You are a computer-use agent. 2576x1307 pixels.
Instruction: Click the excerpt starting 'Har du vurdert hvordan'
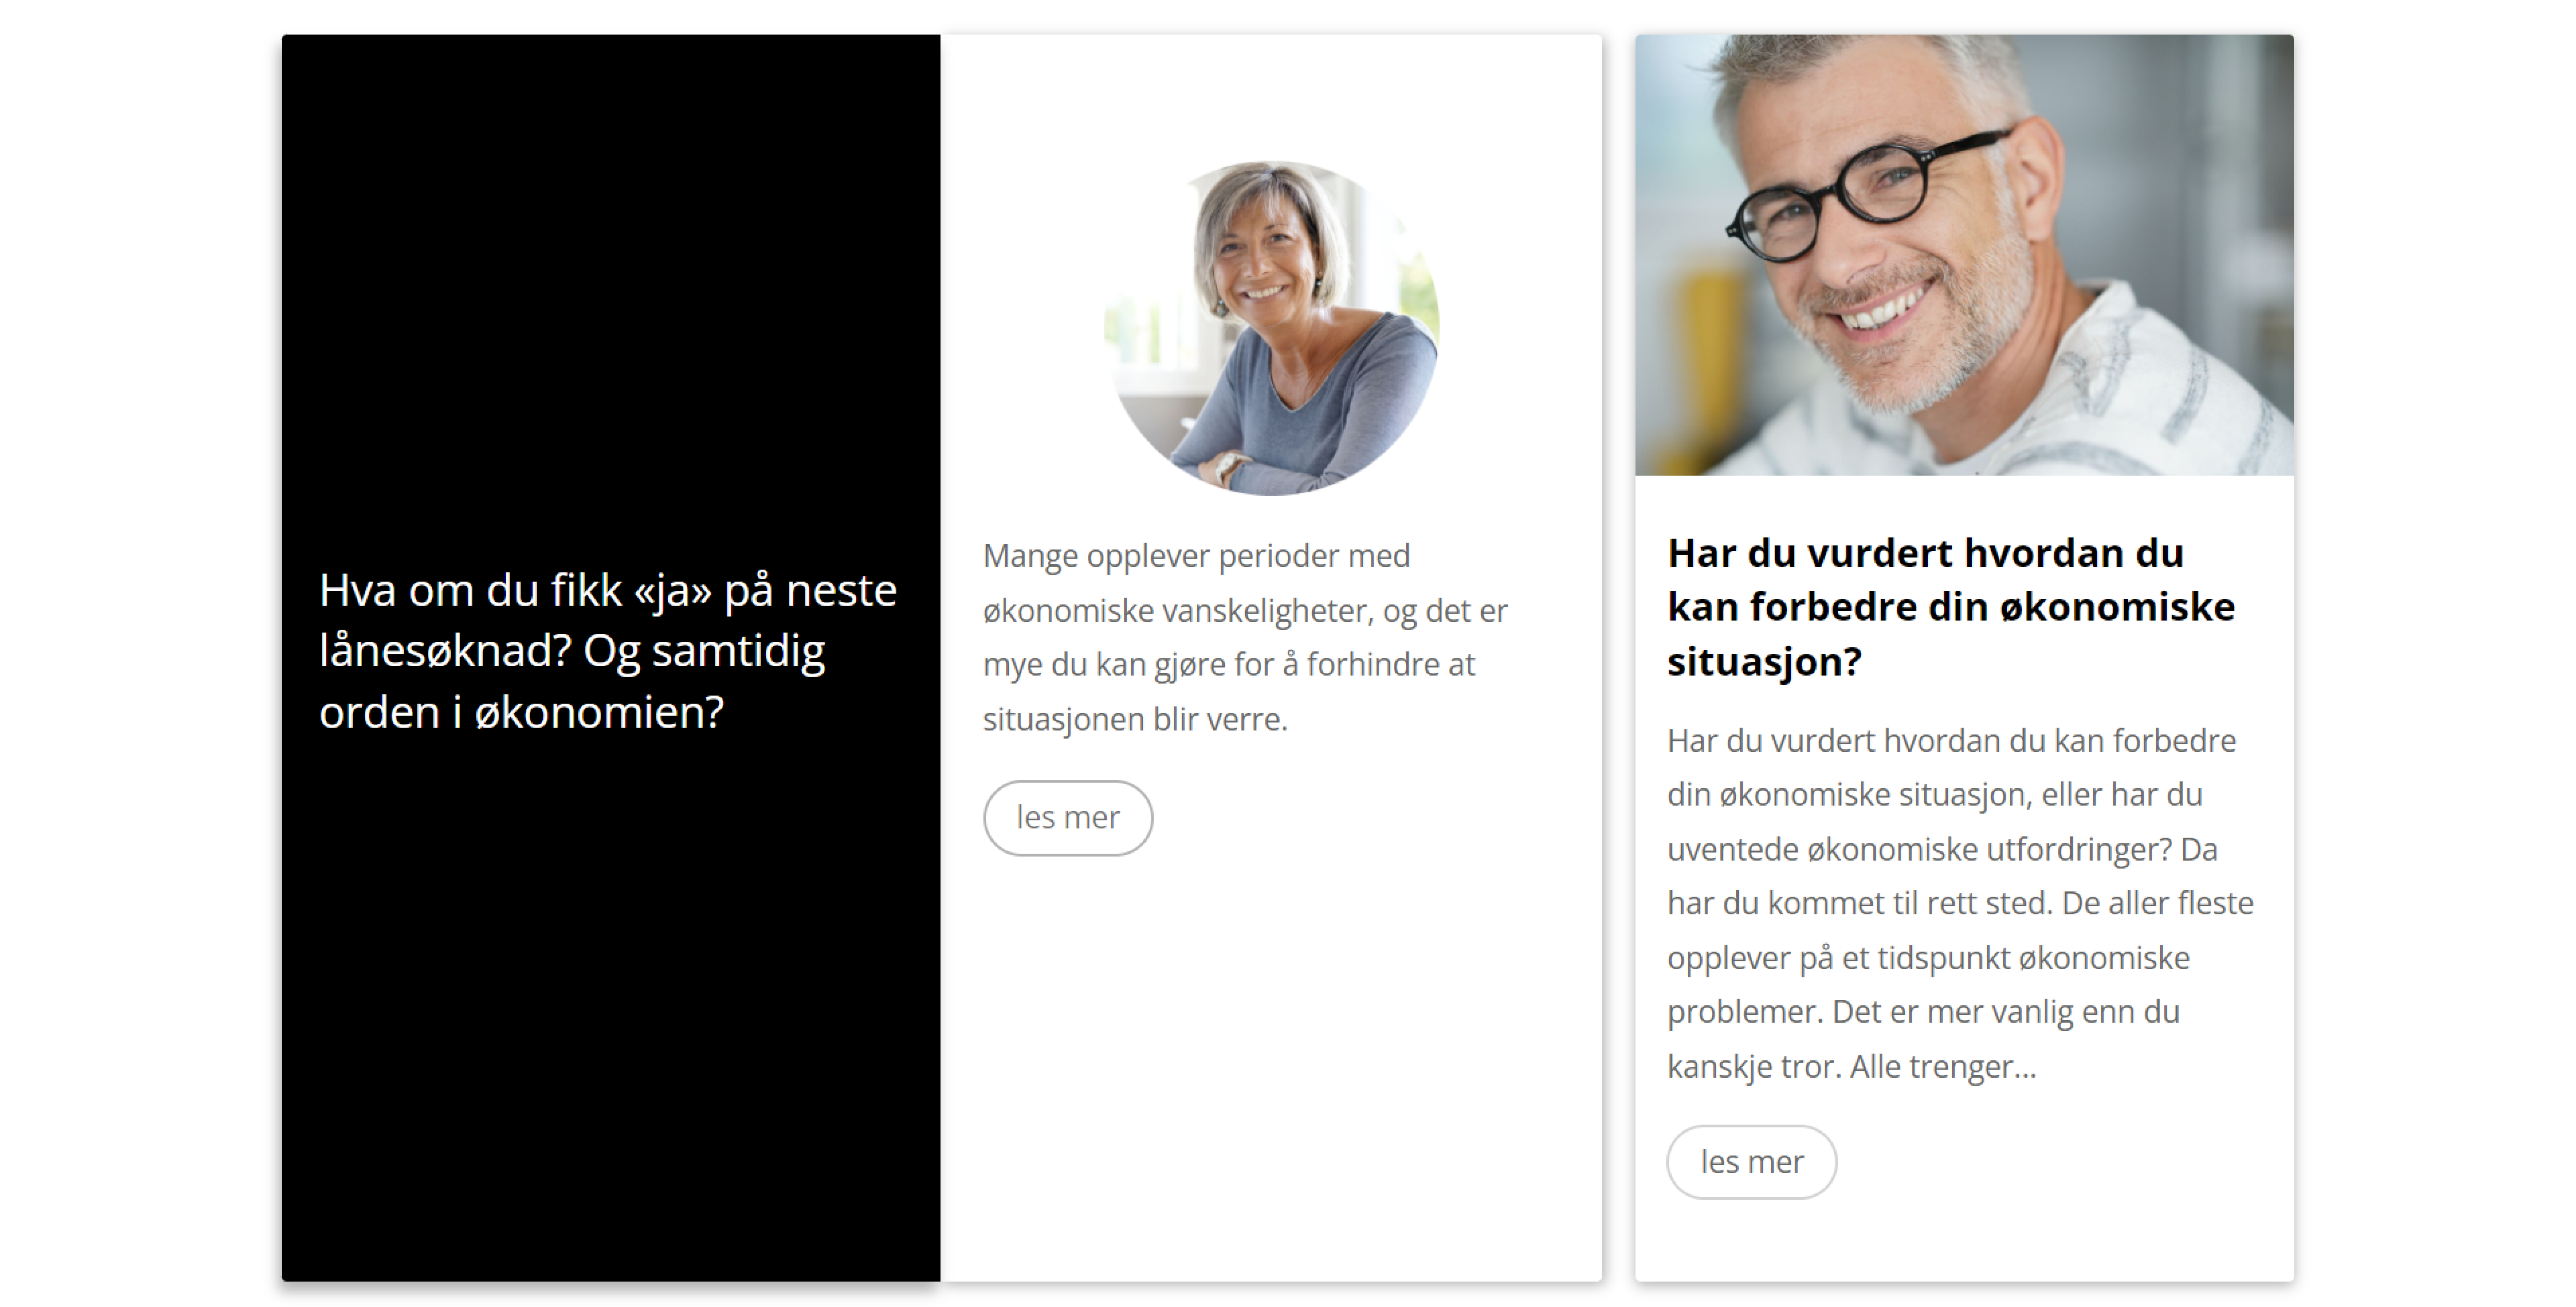click(1960, 903)
